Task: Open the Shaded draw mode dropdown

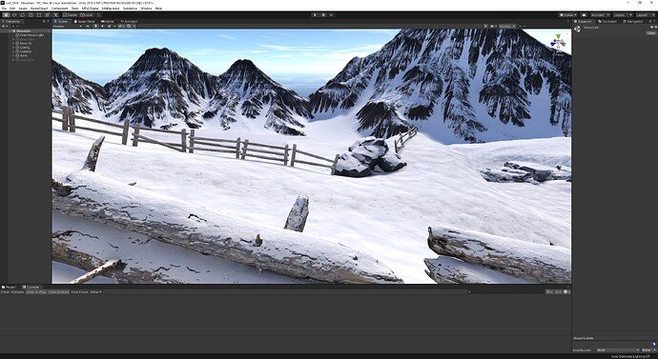Action: (x=67, y=26)
